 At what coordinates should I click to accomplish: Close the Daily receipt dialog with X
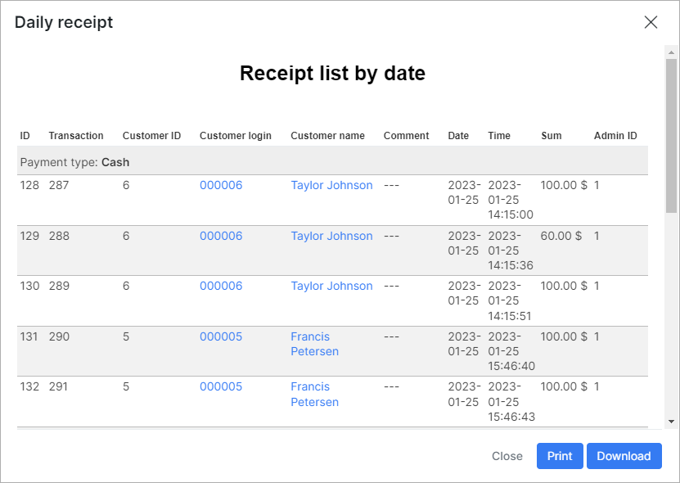click(x=651, y=22)
